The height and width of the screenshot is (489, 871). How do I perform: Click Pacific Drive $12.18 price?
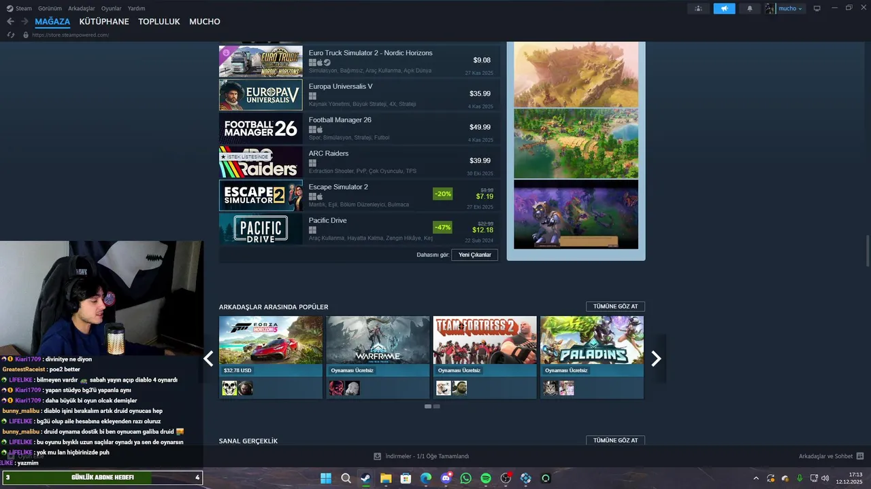483,230
